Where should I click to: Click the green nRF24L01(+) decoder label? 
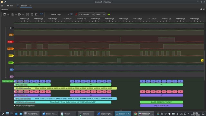[8, 81]
